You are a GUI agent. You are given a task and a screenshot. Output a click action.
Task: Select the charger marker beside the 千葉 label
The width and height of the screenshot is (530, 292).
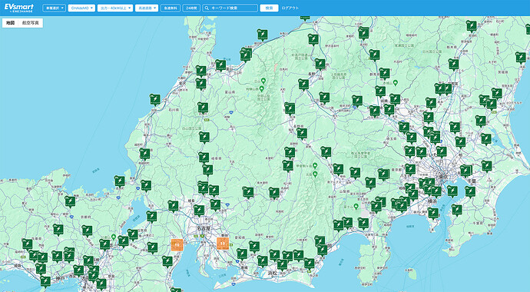click(x=470, y=191)
